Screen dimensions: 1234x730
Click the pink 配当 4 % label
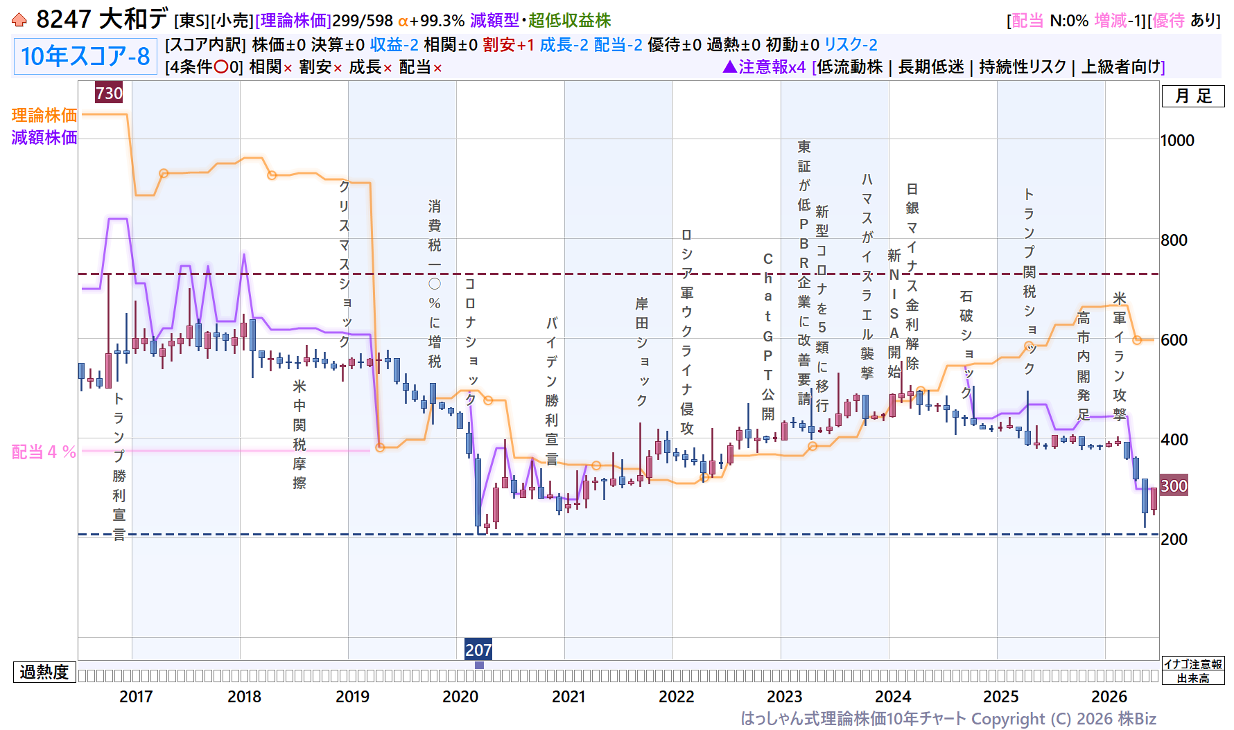click(x=44, y=452)
